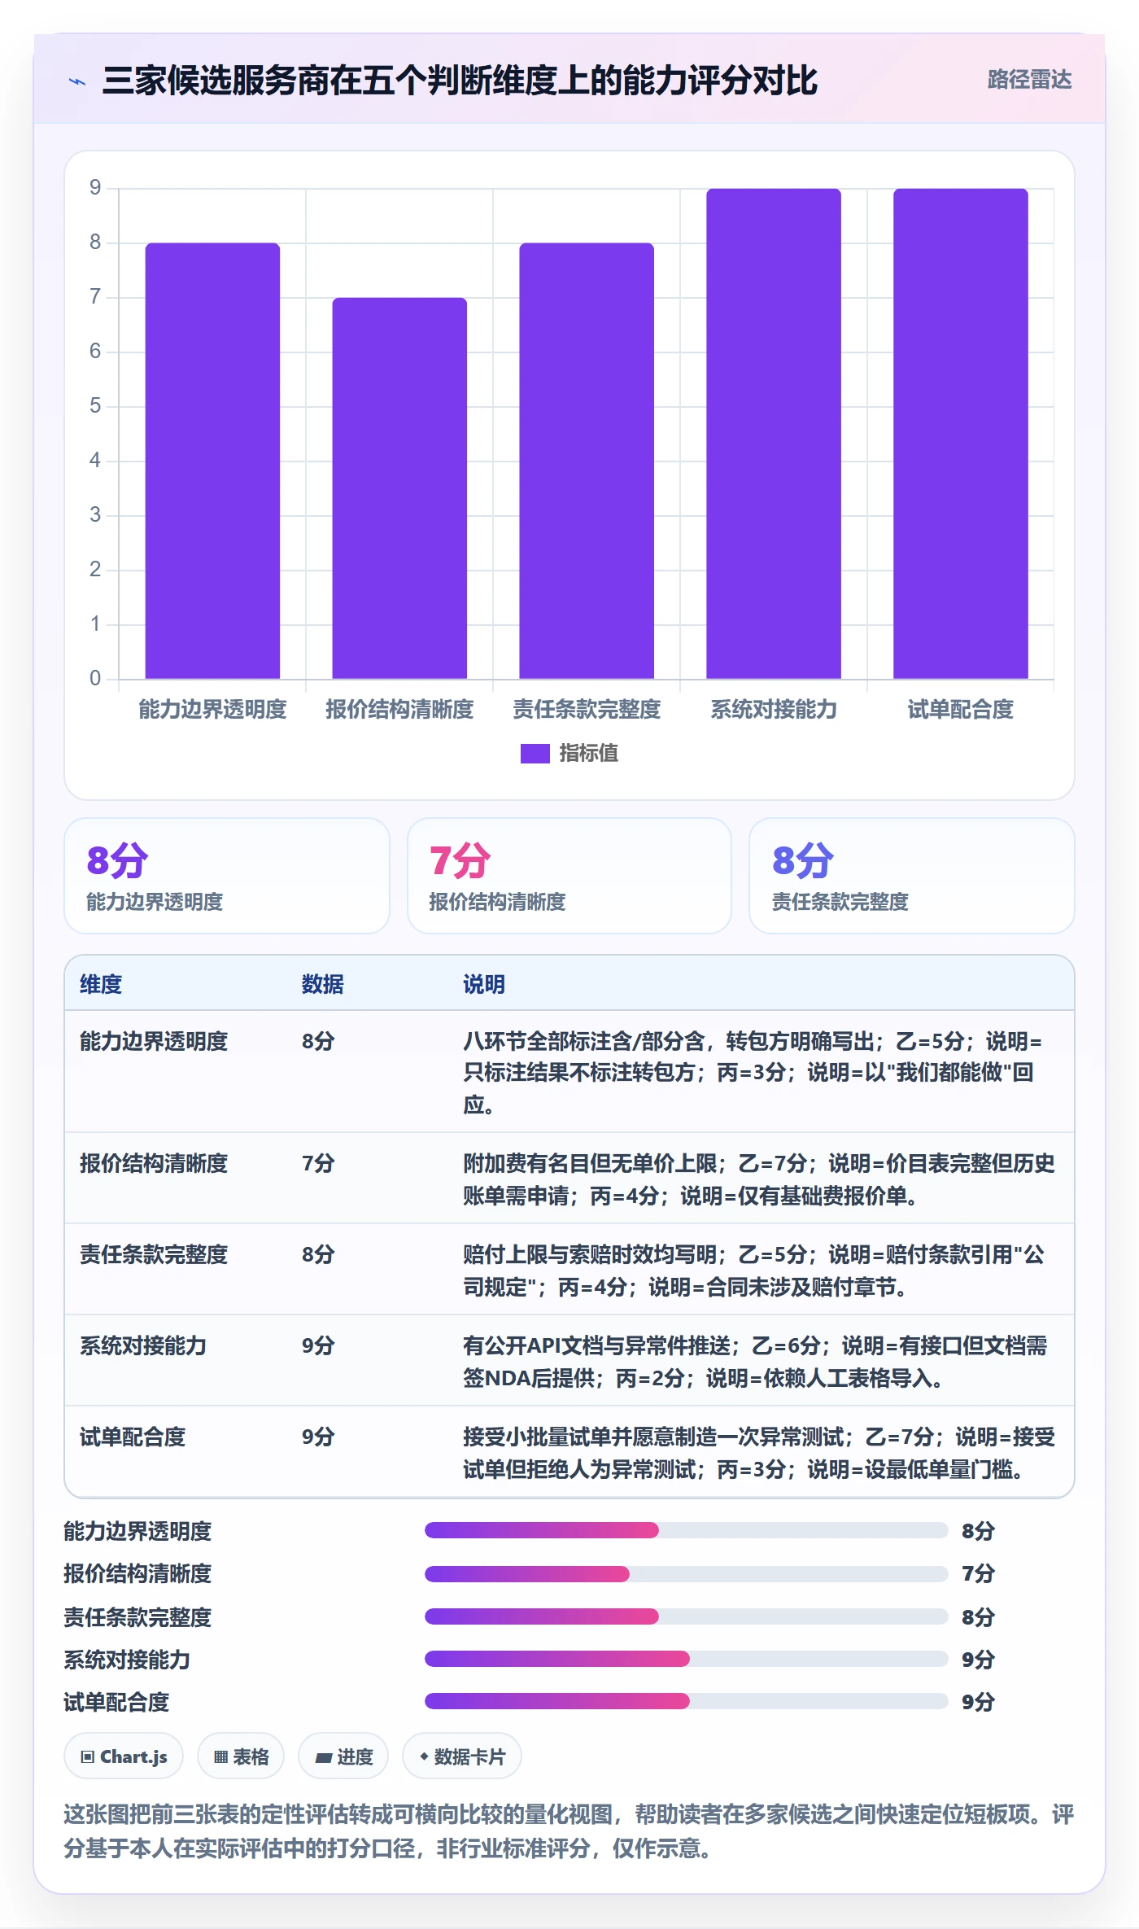The height and width of the screenshot is (1929, 1139).
Task: Select the 进度 chip
Action: pyautogui.click(x=343, y=1756)
